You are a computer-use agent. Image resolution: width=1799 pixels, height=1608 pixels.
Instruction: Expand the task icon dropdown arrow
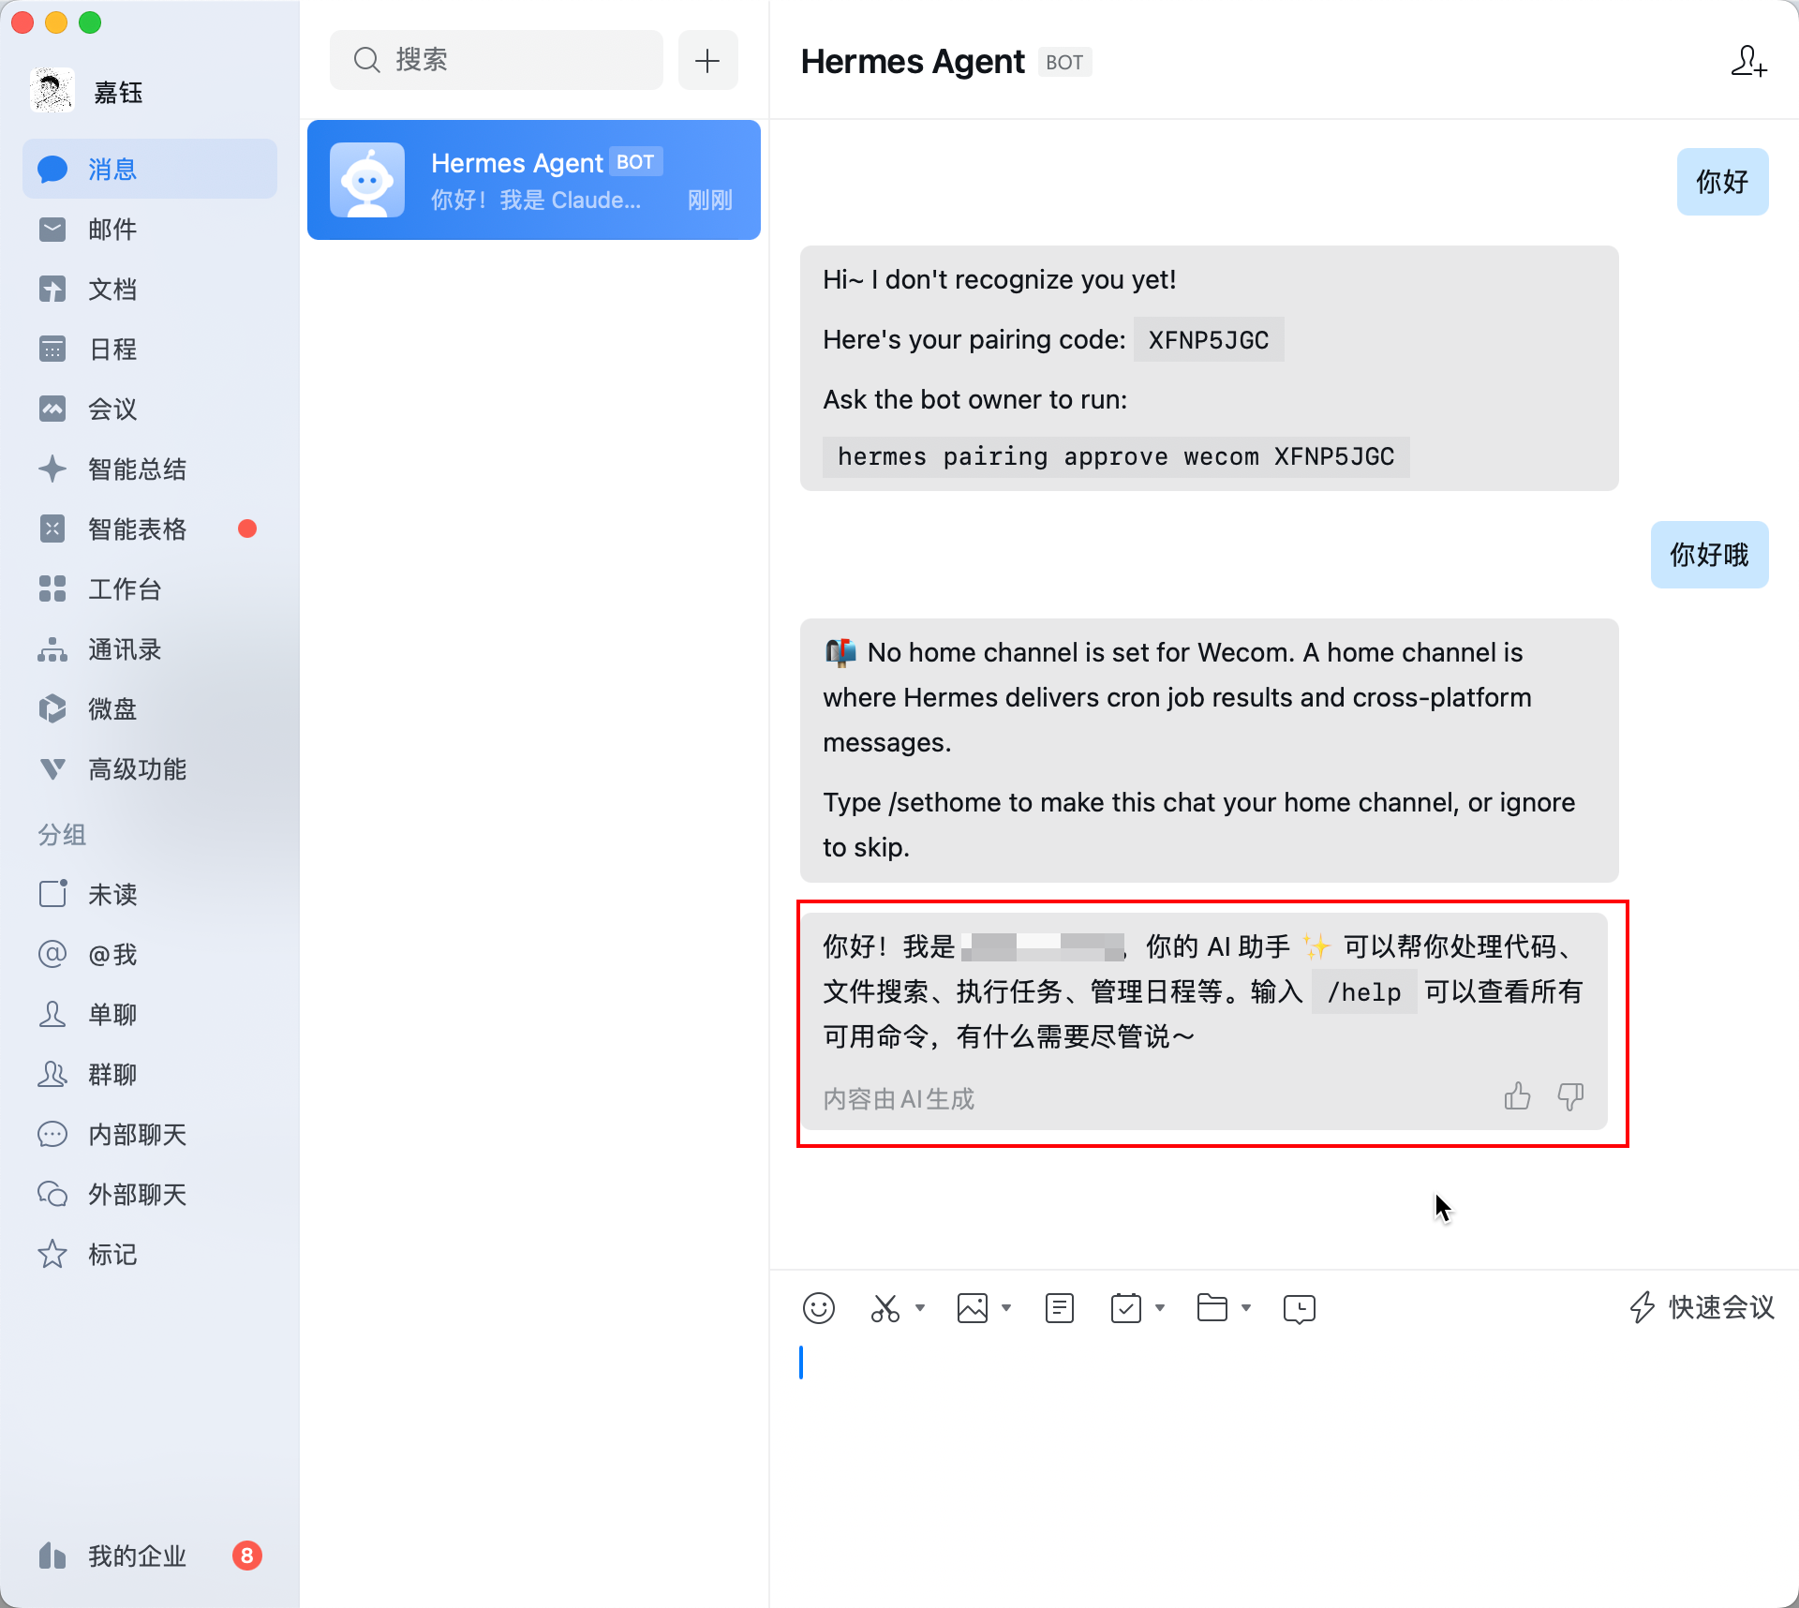(1162, 1310)
